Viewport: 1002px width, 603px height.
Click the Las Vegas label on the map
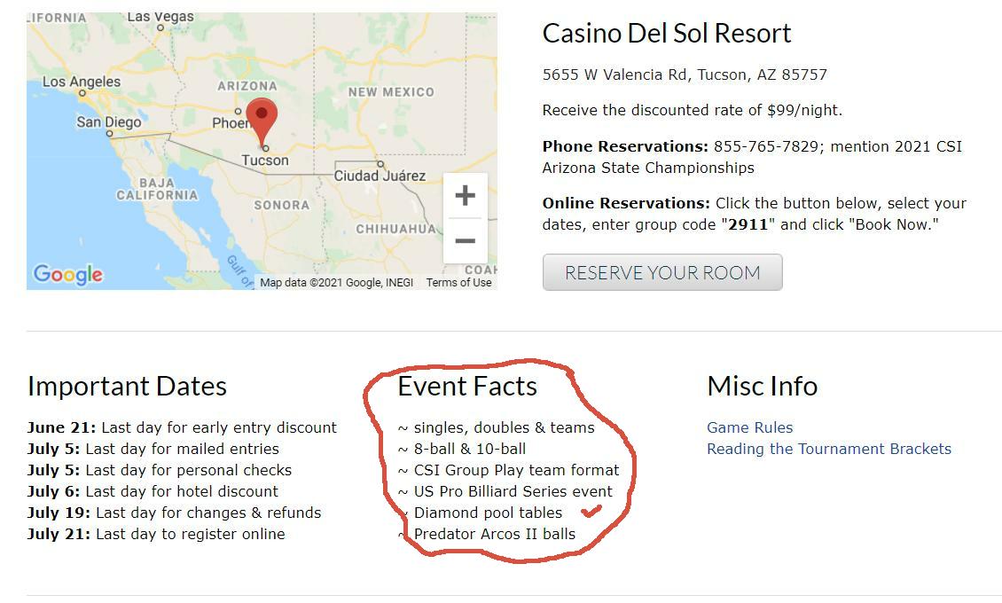(160, 17)
